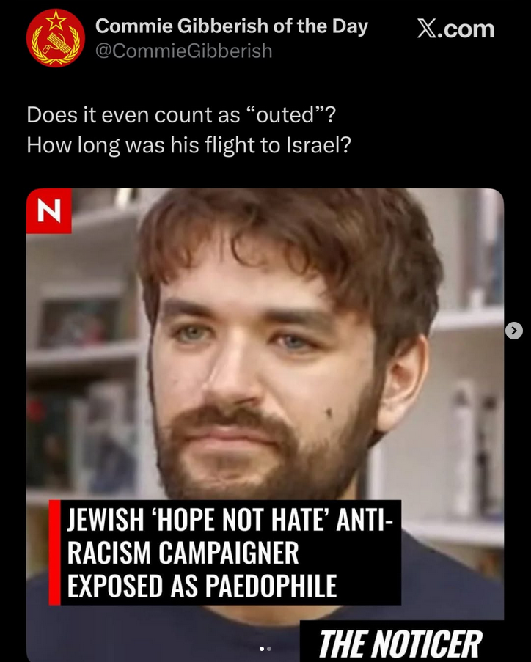Click the tweet line "Does it even count"

(x=181, y=115)
